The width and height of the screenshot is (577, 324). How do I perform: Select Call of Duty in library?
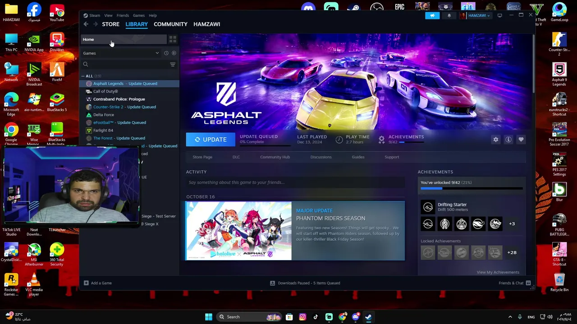pos(105,91)
